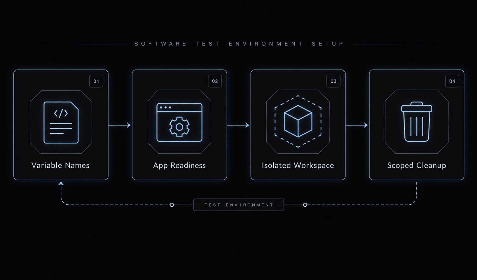Click the dashed hexagon cube icon
Image resolution: width=477 pixels, height=280 pixels.
click(298, 121)
